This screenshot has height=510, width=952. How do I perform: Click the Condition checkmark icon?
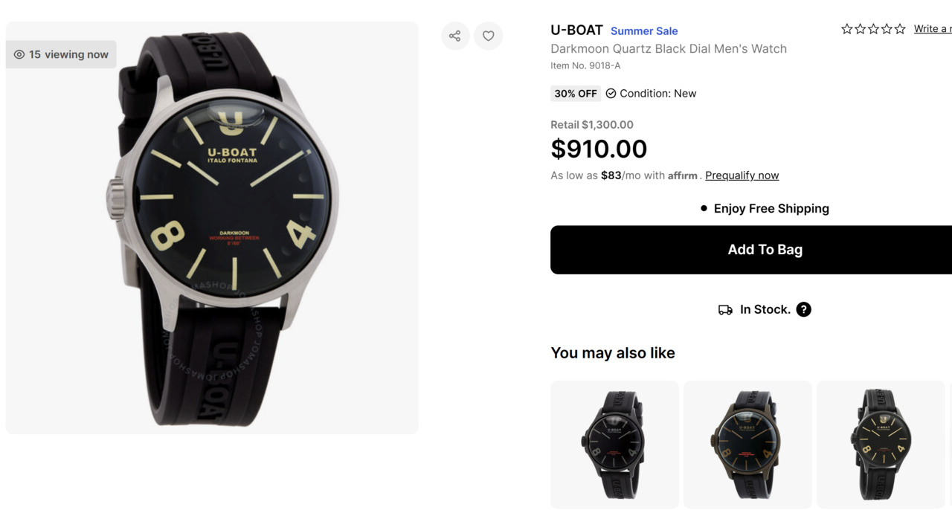(x=611, y=94)
